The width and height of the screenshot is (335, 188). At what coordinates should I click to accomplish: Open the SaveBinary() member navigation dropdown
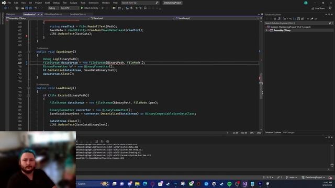(x=217, y=18)
